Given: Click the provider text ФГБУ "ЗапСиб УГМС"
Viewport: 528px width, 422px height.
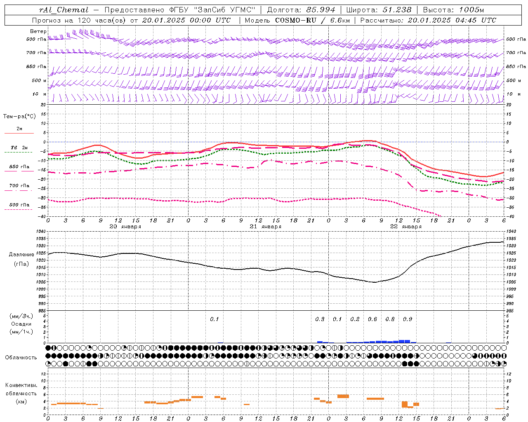Looking at the screenshot, I should click(212, 10).
